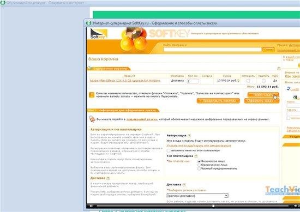Click the icon in the 'Интернет-супермаркет SoftKey.ru' title bar

tap(88, 23)
